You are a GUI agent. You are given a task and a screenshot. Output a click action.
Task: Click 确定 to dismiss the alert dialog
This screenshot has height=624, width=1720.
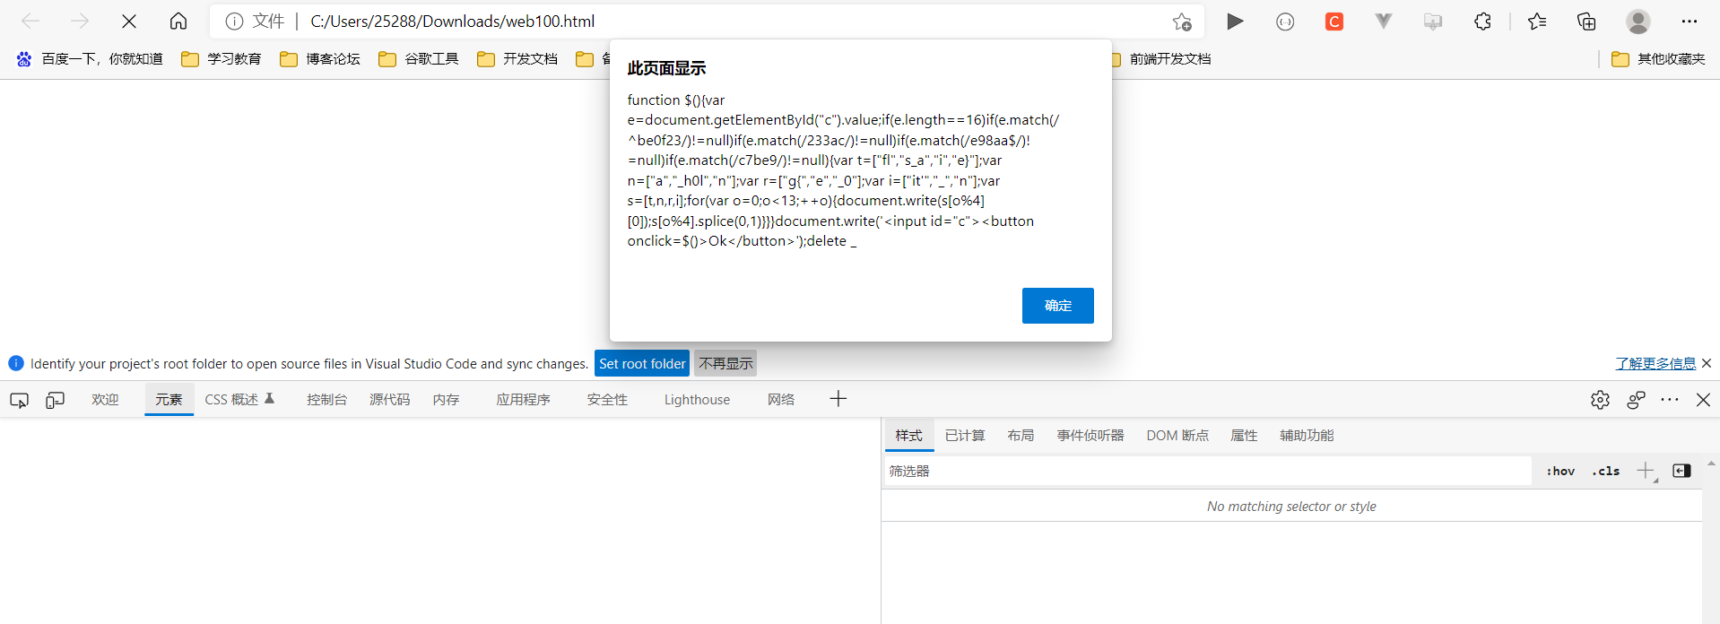[1058, 306]
